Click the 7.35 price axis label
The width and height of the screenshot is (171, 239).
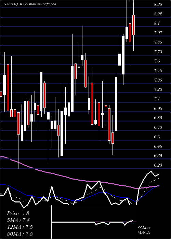(x=158, y=80)
